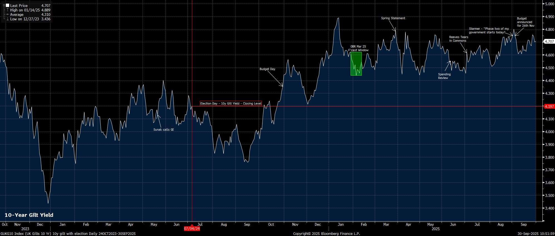
Task: Select the 'Election Day - 10y Gilt Yield' label
Action: point(231,103)
